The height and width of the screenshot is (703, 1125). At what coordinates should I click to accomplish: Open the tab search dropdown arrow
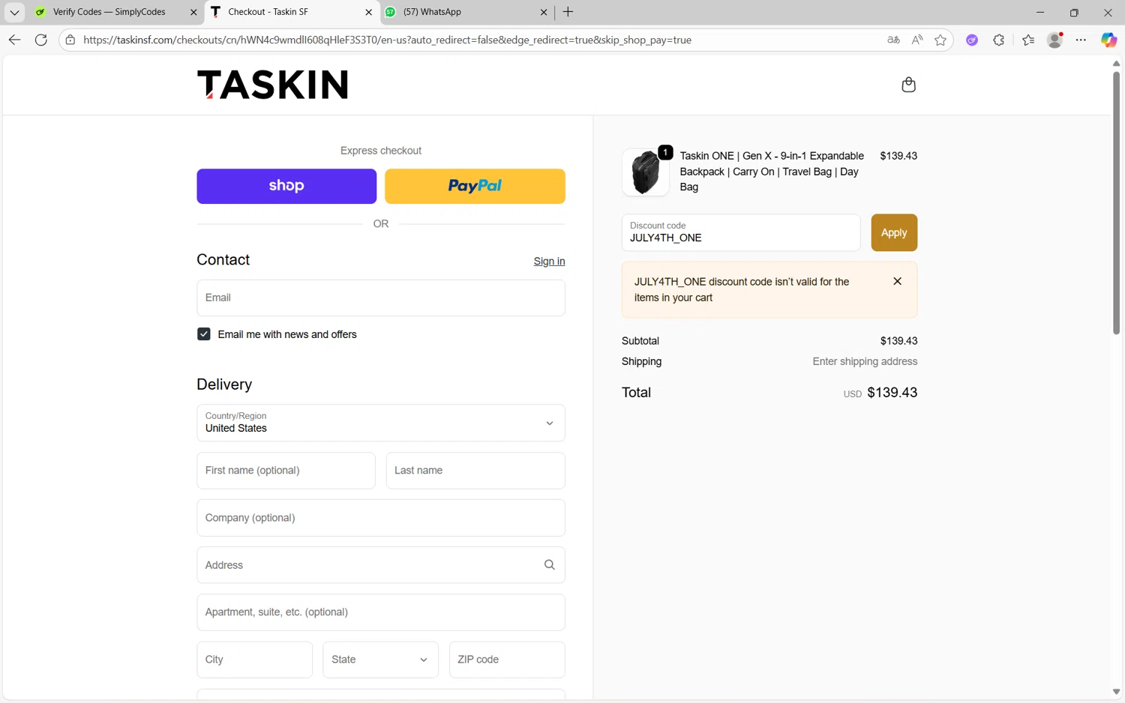click(x=14, y=12)
